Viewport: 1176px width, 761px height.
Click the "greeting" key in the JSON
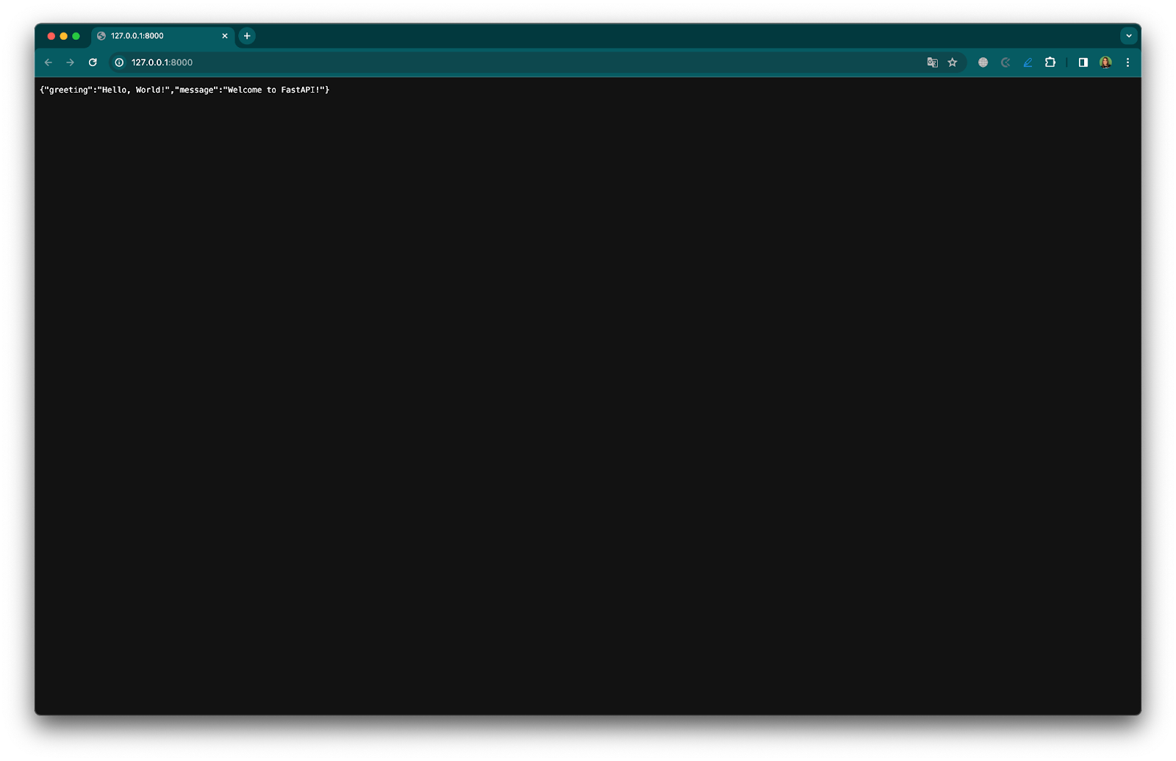68,90
